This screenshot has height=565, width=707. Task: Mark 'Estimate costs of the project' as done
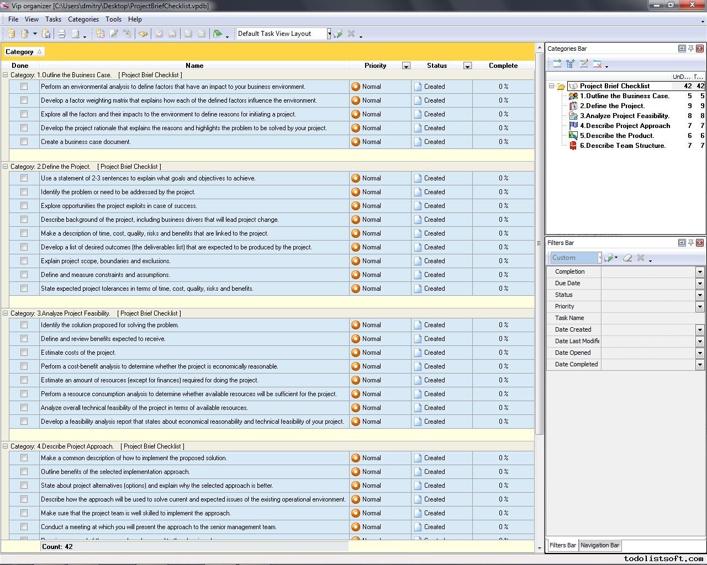[24, 353]
